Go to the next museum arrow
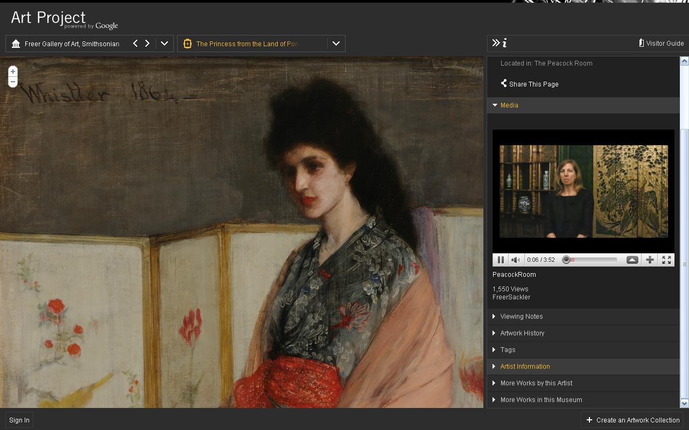The height and width of the screenshot is (430, 689). click(x=147, y=44)
